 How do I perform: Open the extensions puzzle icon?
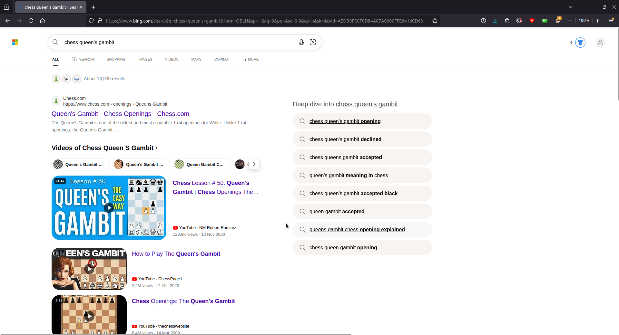[507, 21]
